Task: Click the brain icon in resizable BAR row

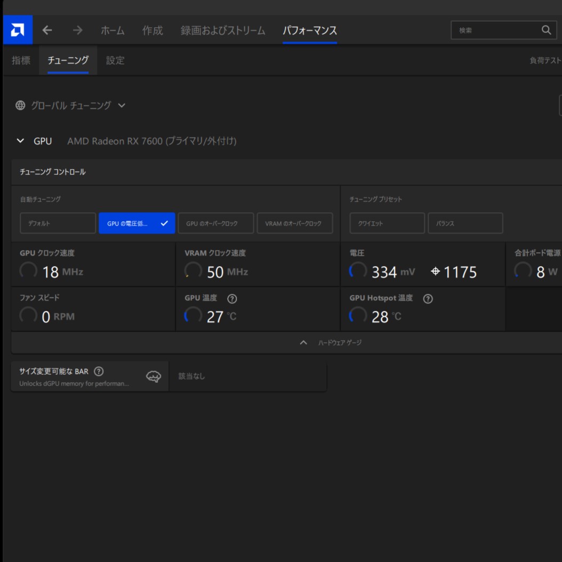Action: pos(154,376)
